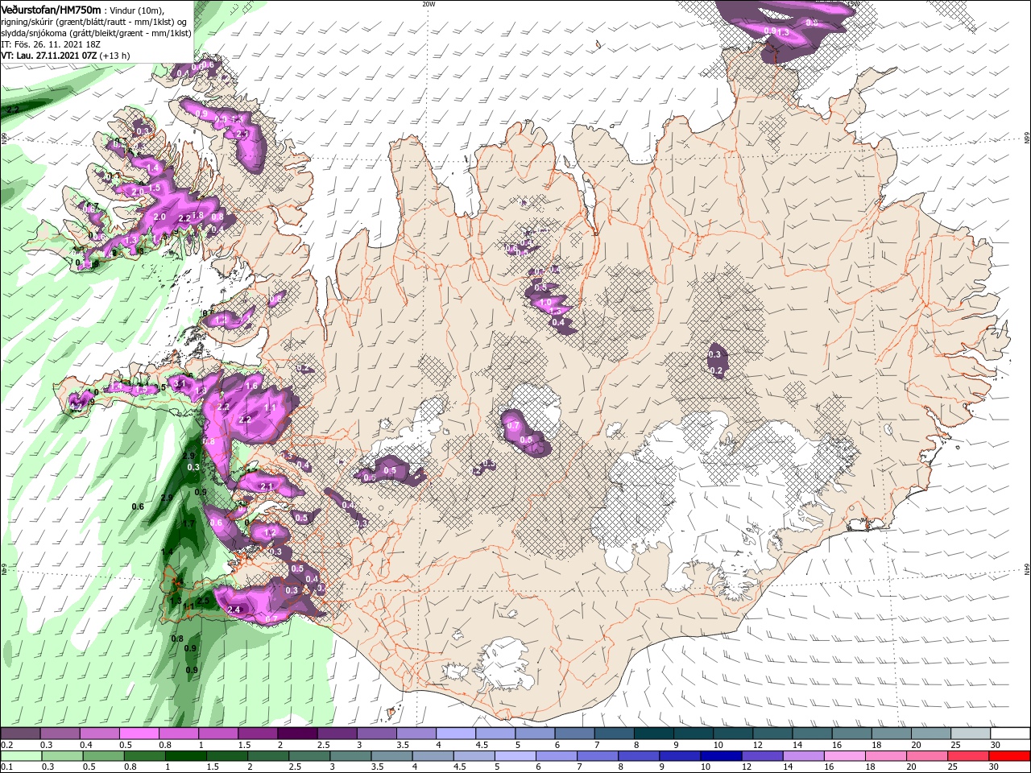Click the 1.0 snowfall value in north Iceland
1031x773 pixels.
point(545,303)
